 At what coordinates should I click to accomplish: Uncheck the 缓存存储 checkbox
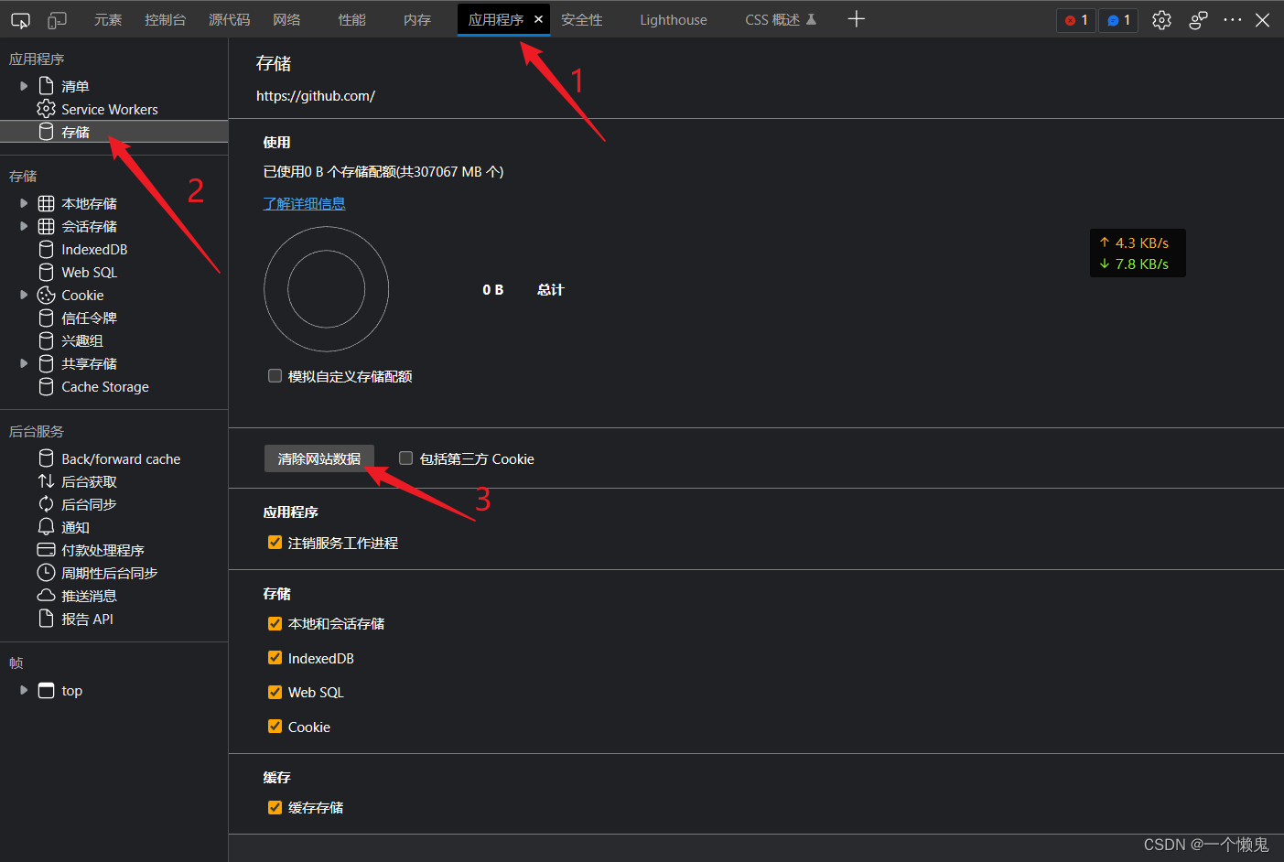275,807
